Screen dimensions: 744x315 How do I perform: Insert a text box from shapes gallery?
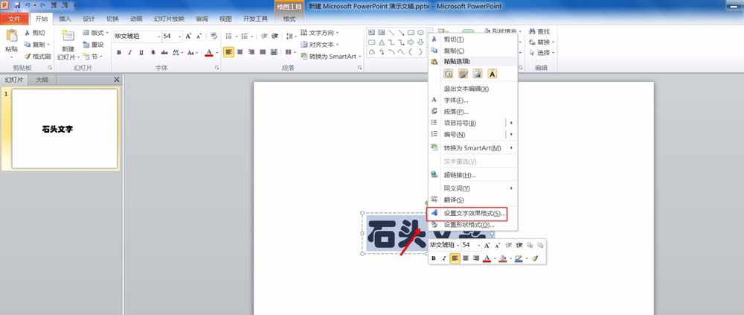click(x=372, y=33)
